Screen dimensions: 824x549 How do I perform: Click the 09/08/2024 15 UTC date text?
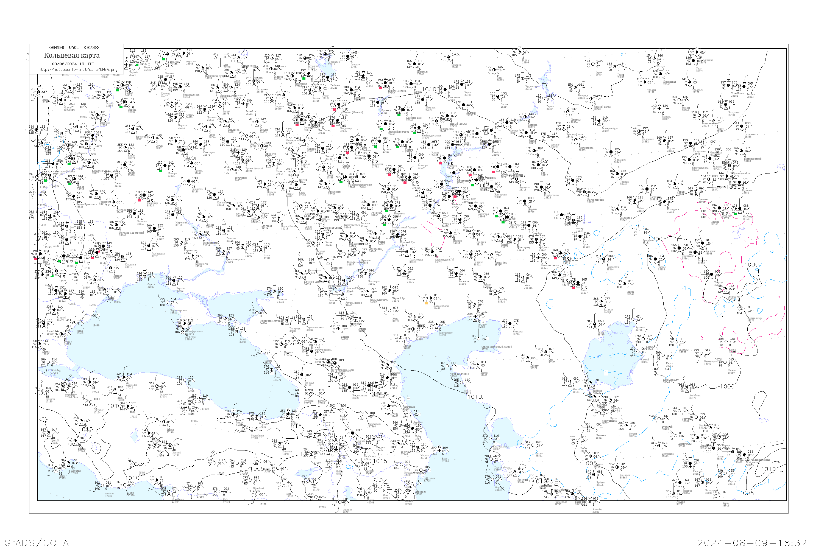point(73,64)
